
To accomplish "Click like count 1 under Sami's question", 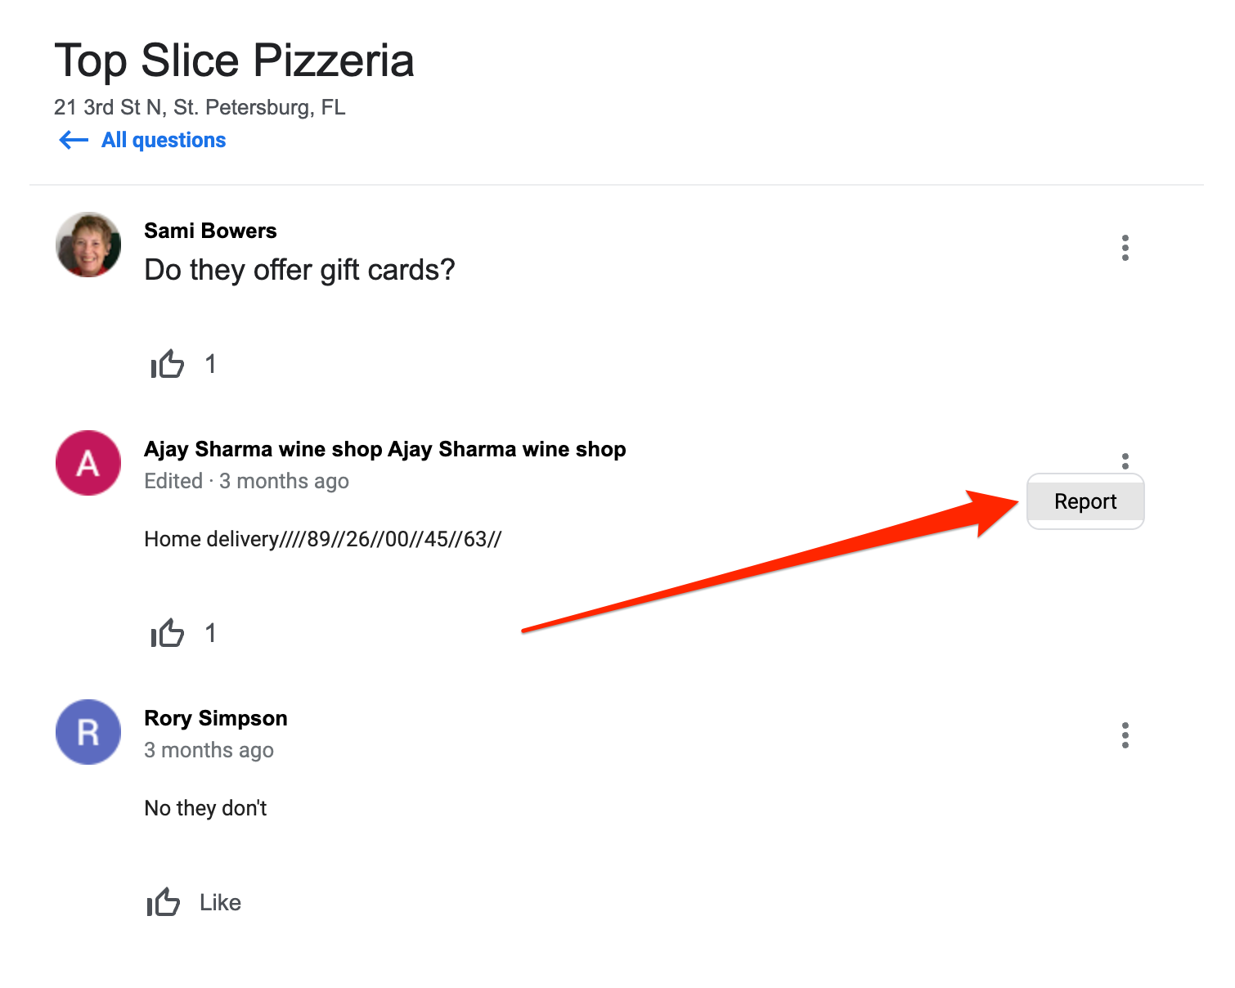I will click(211, 364).
